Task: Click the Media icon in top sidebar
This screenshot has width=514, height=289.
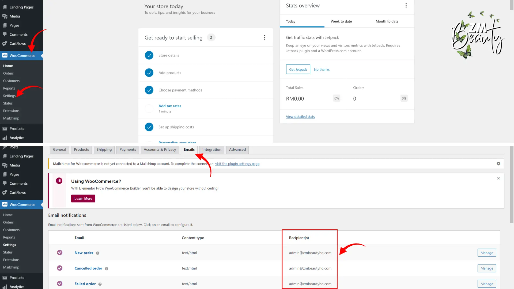Action: point(5,16)
